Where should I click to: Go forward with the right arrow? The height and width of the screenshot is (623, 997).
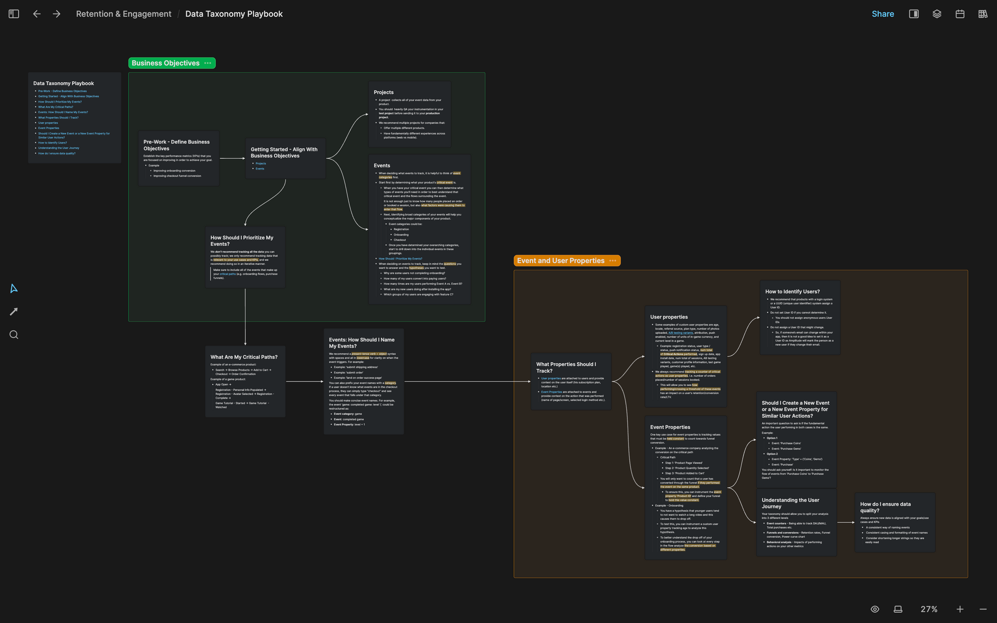56,14
